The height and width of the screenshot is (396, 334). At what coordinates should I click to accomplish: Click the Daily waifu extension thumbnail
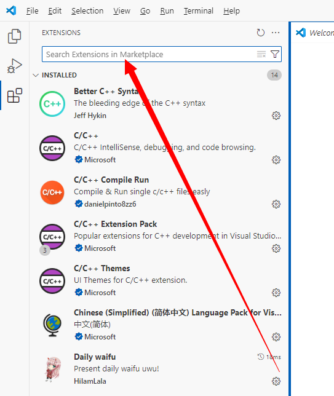[x=52, y=369]
